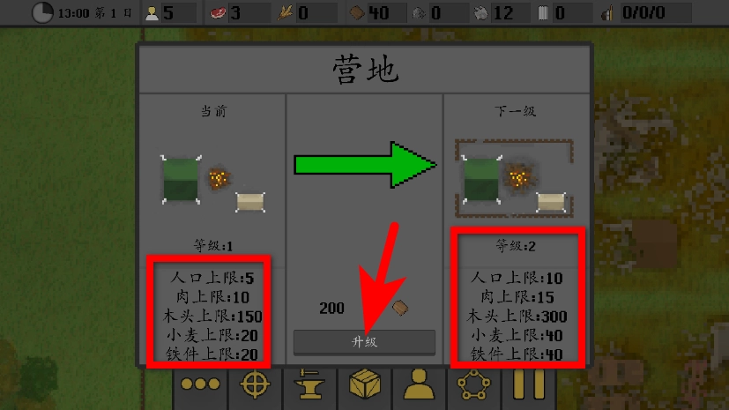Click the next level 2 camp image
This screenshot has height=410, width=729.
[514, 178]
